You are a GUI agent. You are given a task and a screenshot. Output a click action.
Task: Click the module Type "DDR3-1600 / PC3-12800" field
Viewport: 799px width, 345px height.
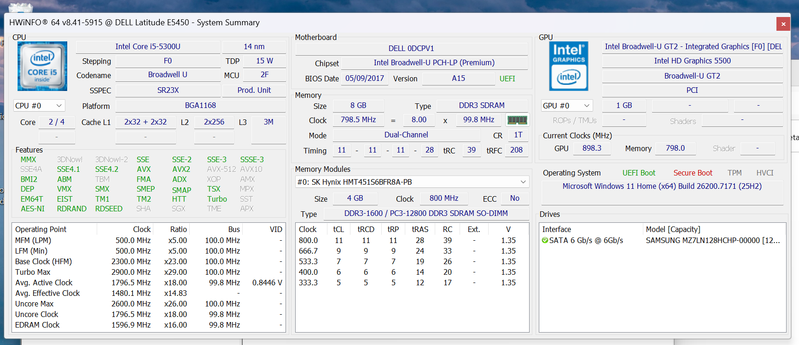[426, 213]
